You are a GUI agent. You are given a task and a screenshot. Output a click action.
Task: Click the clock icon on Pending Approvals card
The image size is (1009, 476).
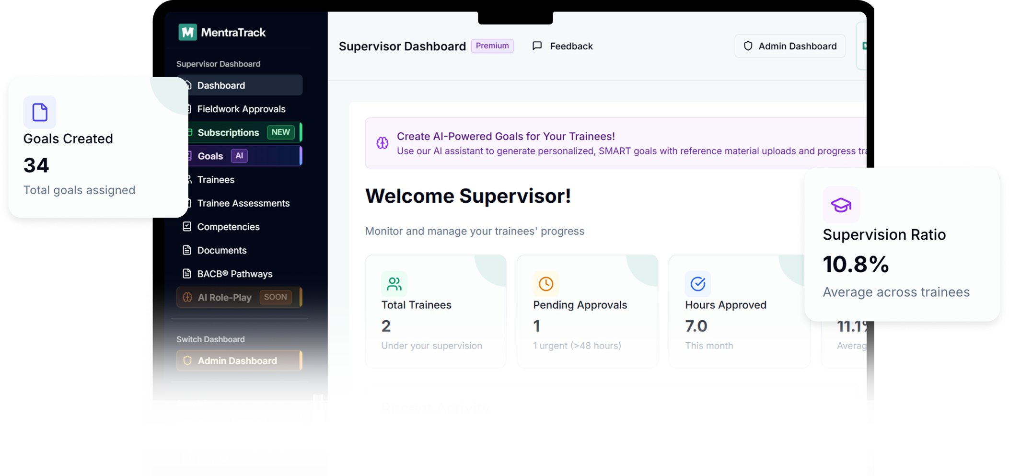[546, 284]
